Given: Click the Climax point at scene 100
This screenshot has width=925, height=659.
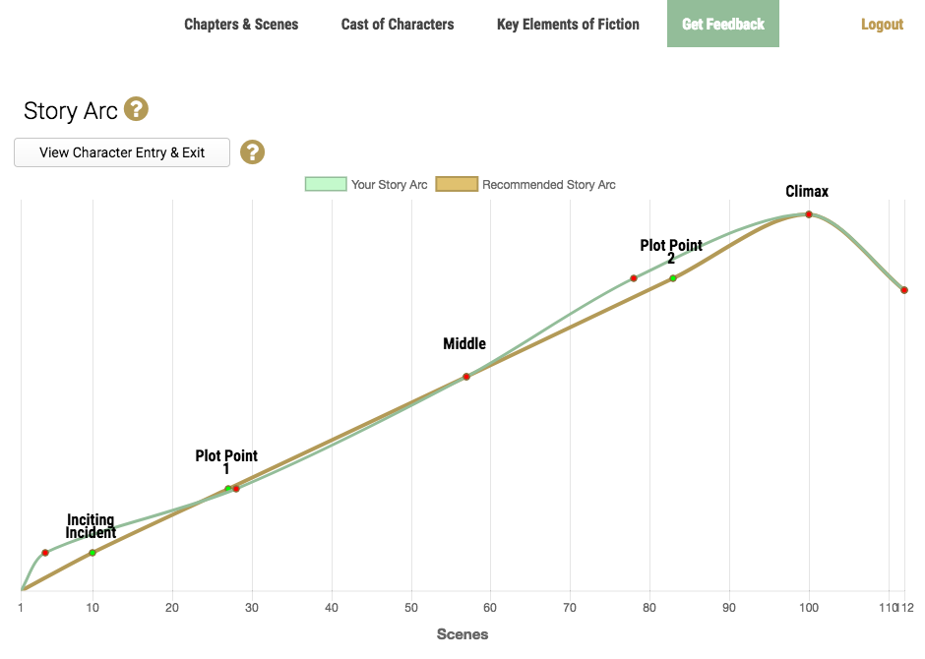Looking at the screenshot, I should pos(809,214).
